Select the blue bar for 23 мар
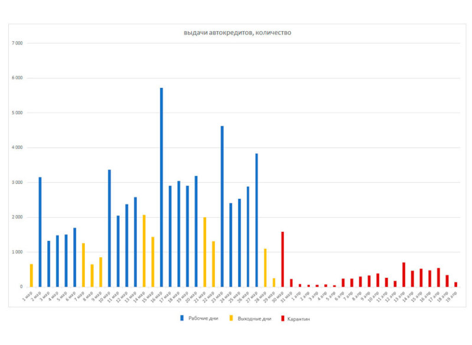This screenshot has width=472, height=345. tap(222, 206)
